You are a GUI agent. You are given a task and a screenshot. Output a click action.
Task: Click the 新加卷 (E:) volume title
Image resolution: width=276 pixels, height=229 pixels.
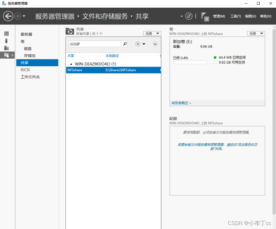pyautogui.click(x=182, y=42)
